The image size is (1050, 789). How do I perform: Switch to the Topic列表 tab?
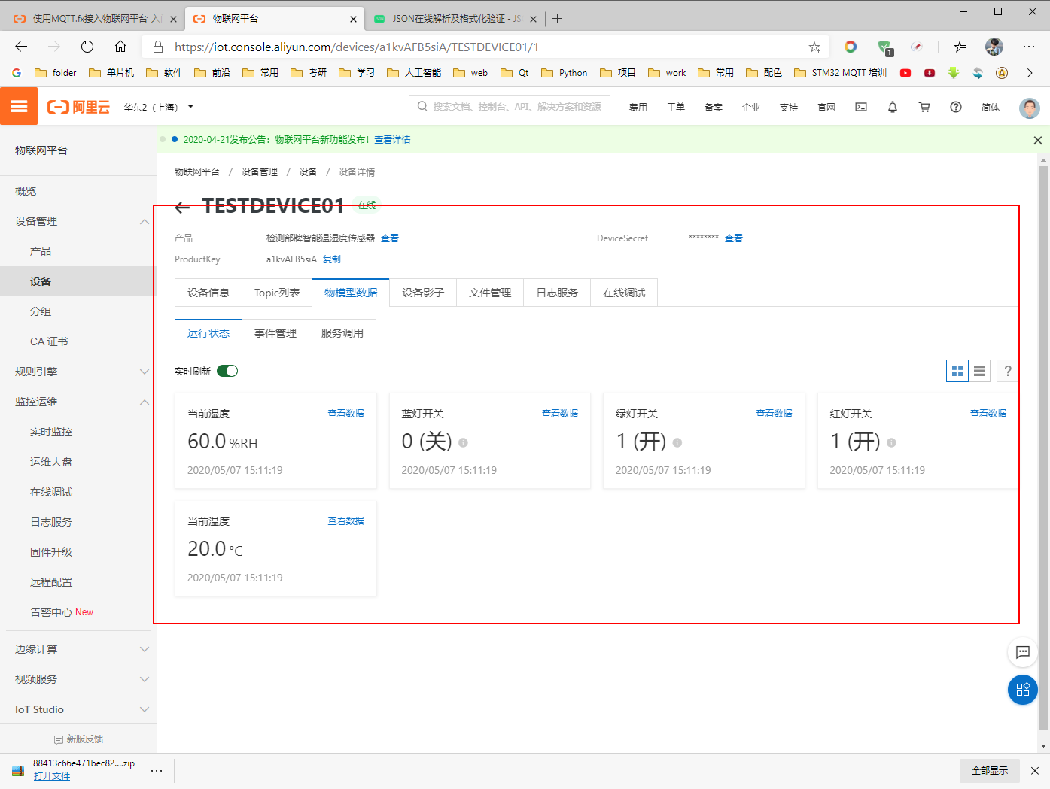click(x=277, y=293)
